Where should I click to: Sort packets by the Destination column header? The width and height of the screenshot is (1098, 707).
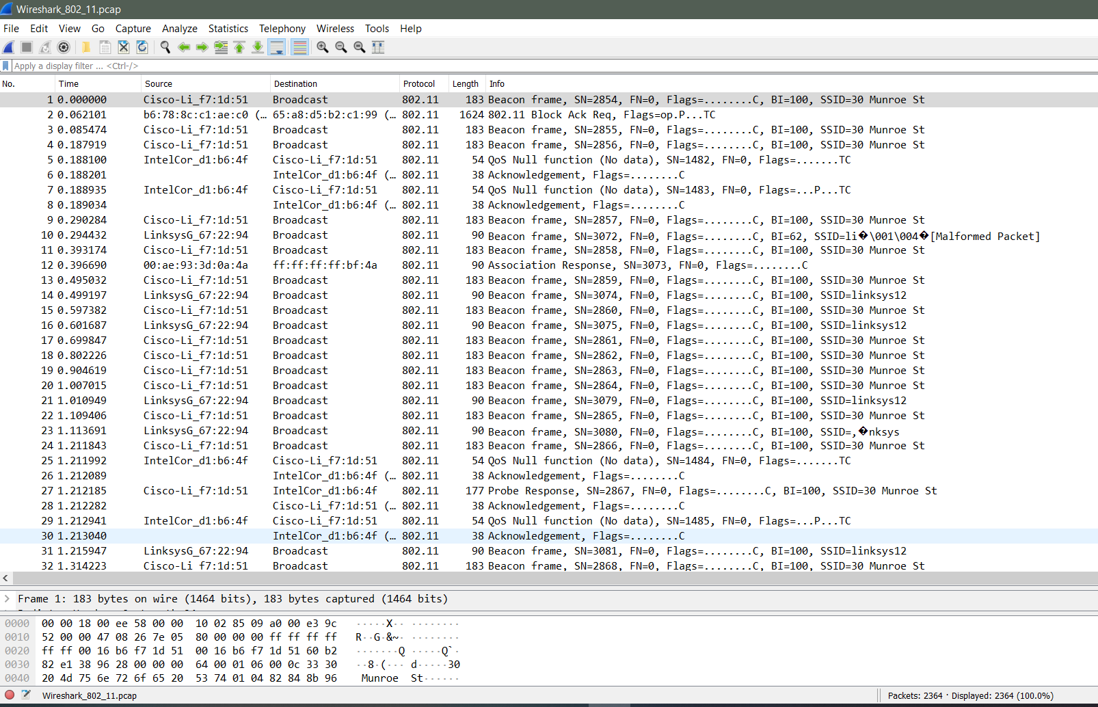click(x=335, y=84)
